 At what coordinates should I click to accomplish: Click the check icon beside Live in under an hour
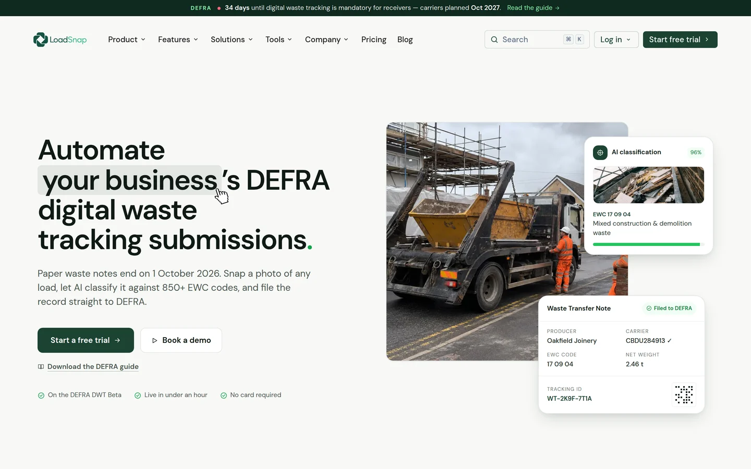click(x=138, y=396)
